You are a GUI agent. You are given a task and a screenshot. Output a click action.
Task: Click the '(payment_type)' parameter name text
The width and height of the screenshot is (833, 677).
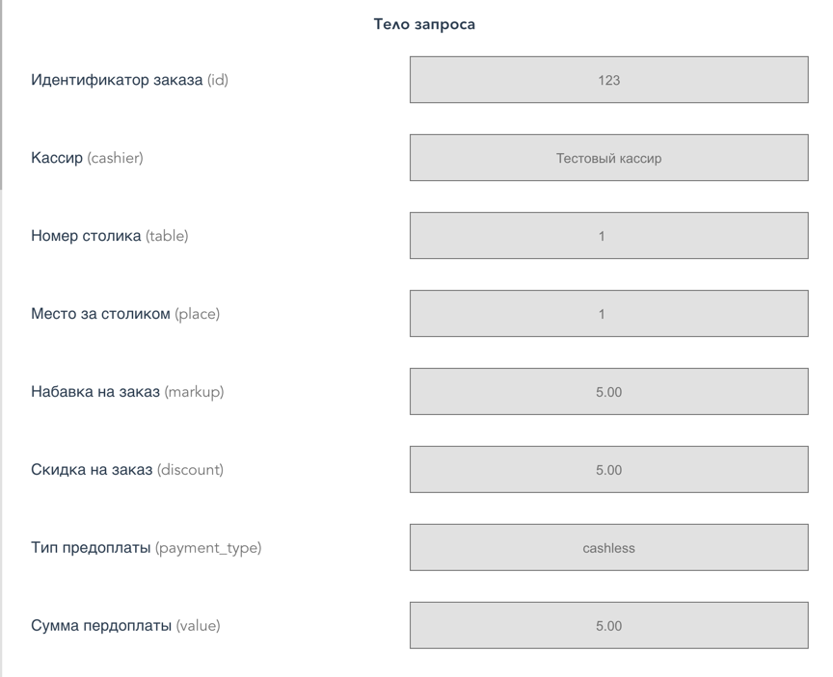click(208, 548)
